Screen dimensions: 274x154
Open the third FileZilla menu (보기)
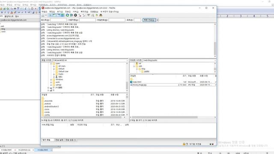pyautogui.click(x=60, y=12)
